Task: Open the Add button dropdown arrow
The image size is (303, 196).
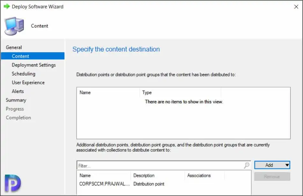Action: 287,165
